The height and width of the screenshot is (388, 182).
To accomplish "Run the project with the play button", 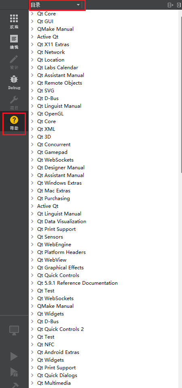I will [14, 356].
